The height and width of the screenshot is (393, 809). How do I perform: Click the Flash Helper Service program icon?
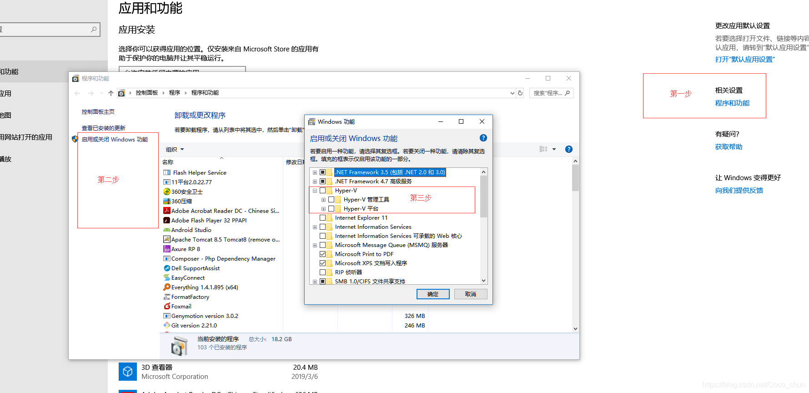[x=167, y=172]
